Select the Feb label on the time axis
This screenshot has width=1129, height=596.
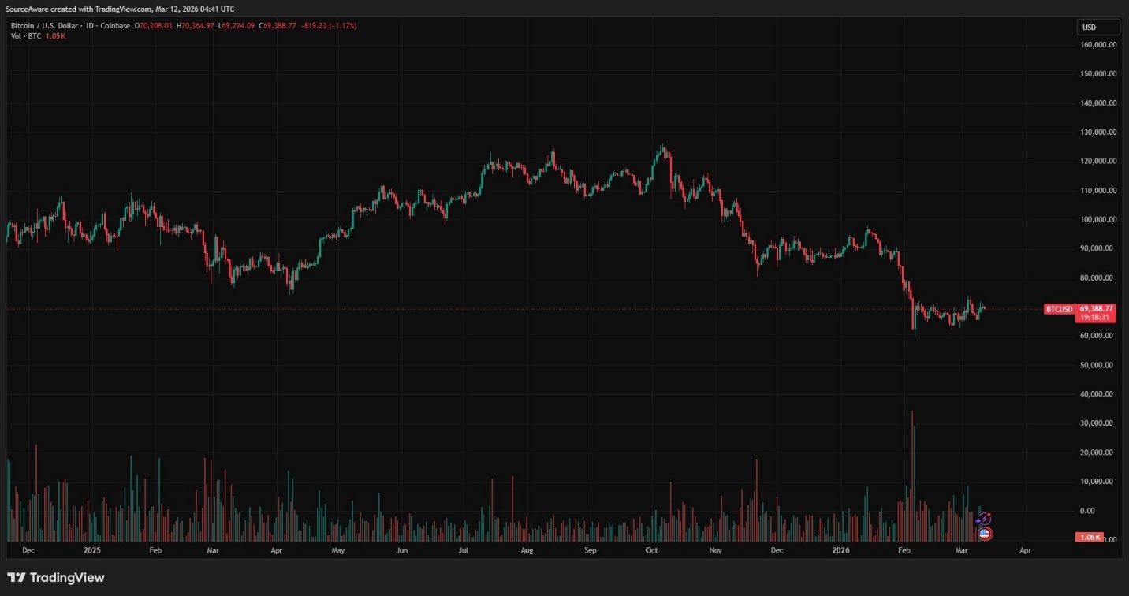pos(903,550)
